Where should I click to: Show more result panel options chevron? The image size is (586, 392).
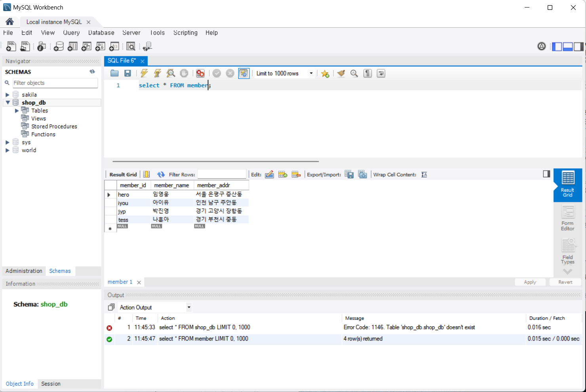click(x=567, y=272)
